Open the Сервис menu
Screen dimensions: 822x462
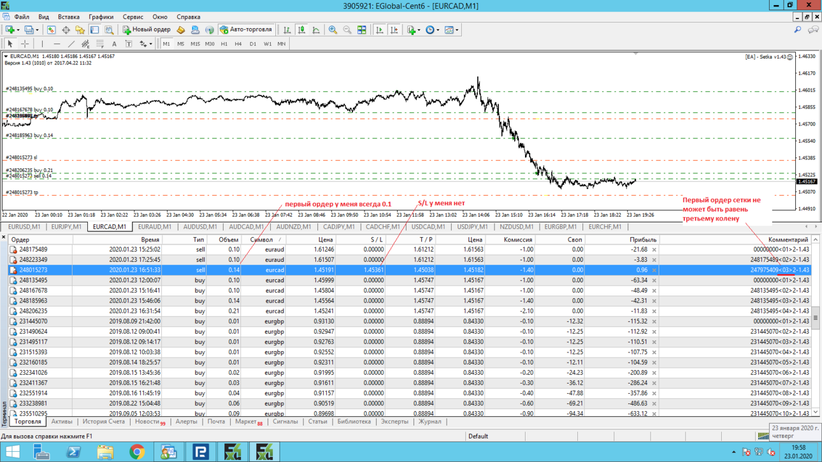click(x=133, y=17)
